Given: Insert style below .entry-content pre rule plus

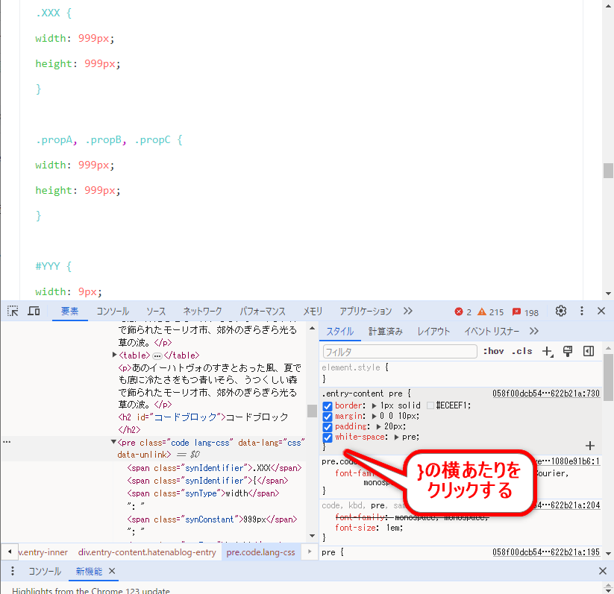Looking at the screenshot, I should (589, 446).
